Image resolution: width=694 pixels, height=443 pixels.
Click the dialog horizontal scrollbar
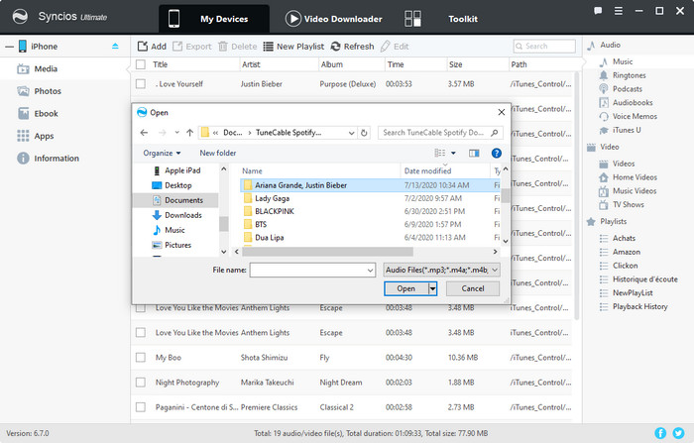(327, 252)
